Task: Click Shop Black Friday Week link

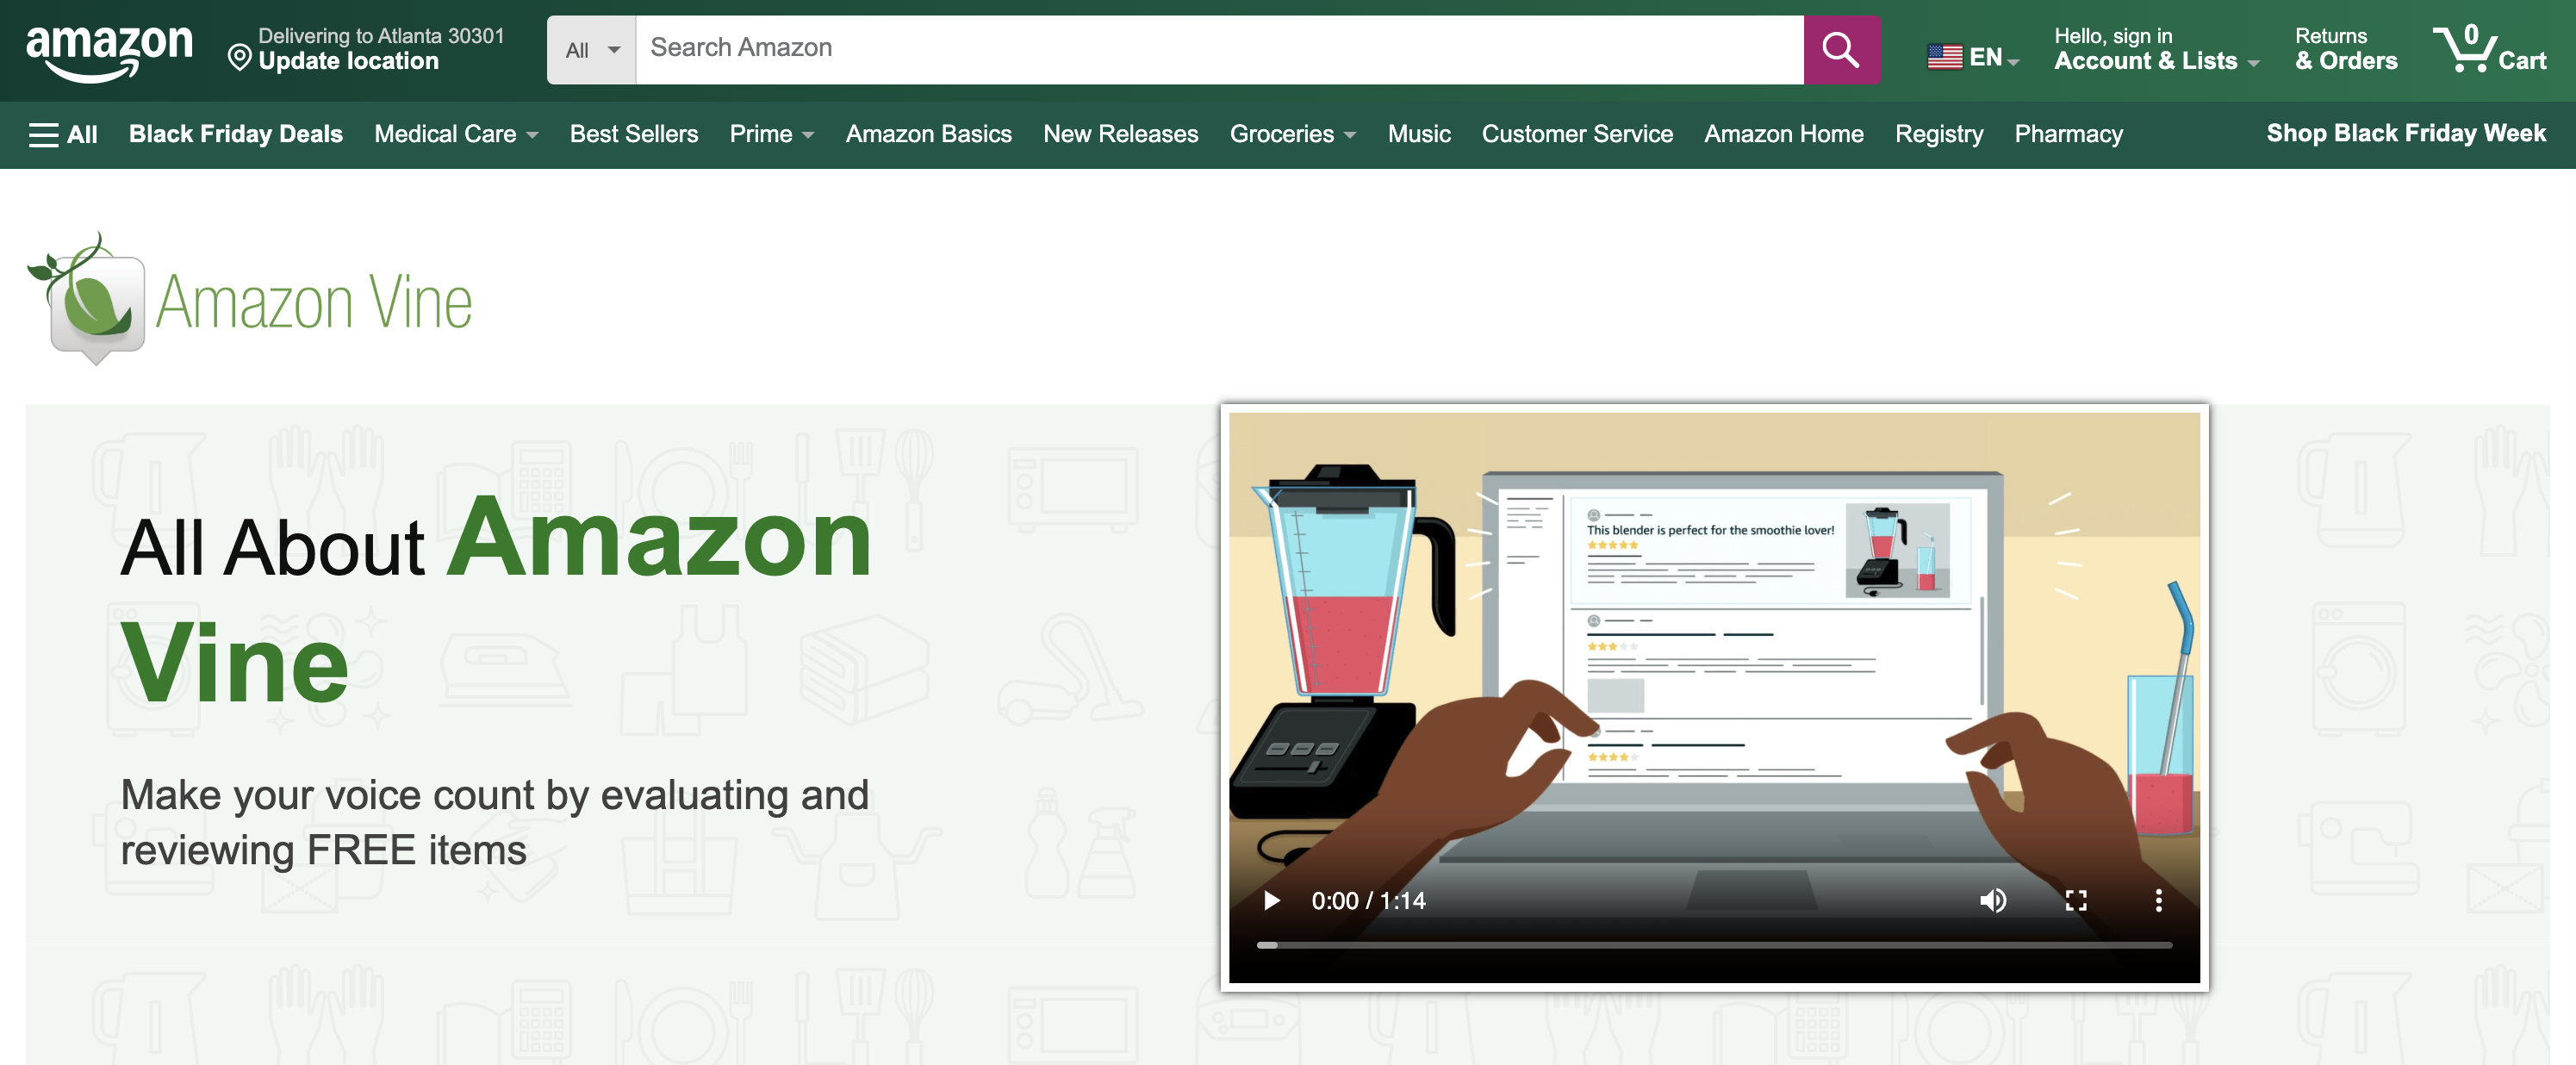Action: 2406,133
